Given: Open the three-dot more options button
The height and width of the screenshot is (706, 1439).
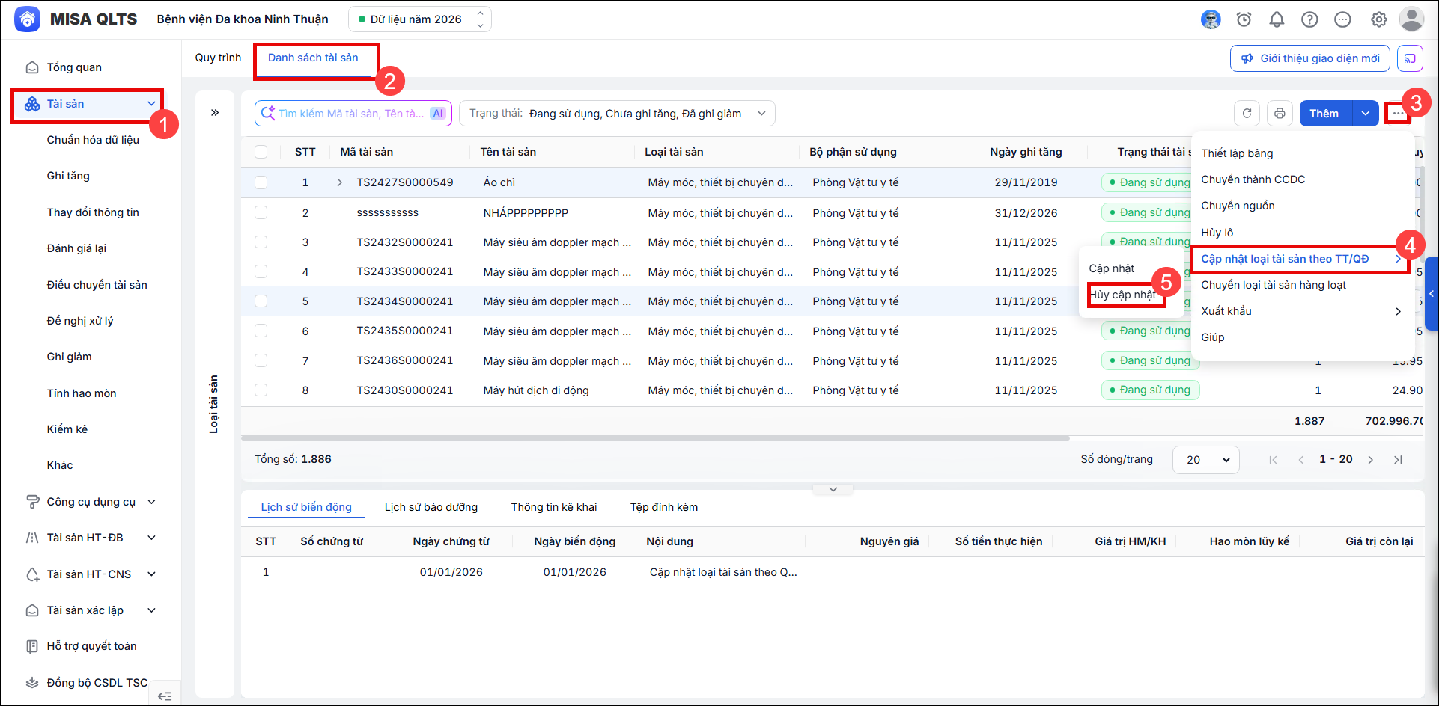Looking at the screenshot, I should point(1397,114).
